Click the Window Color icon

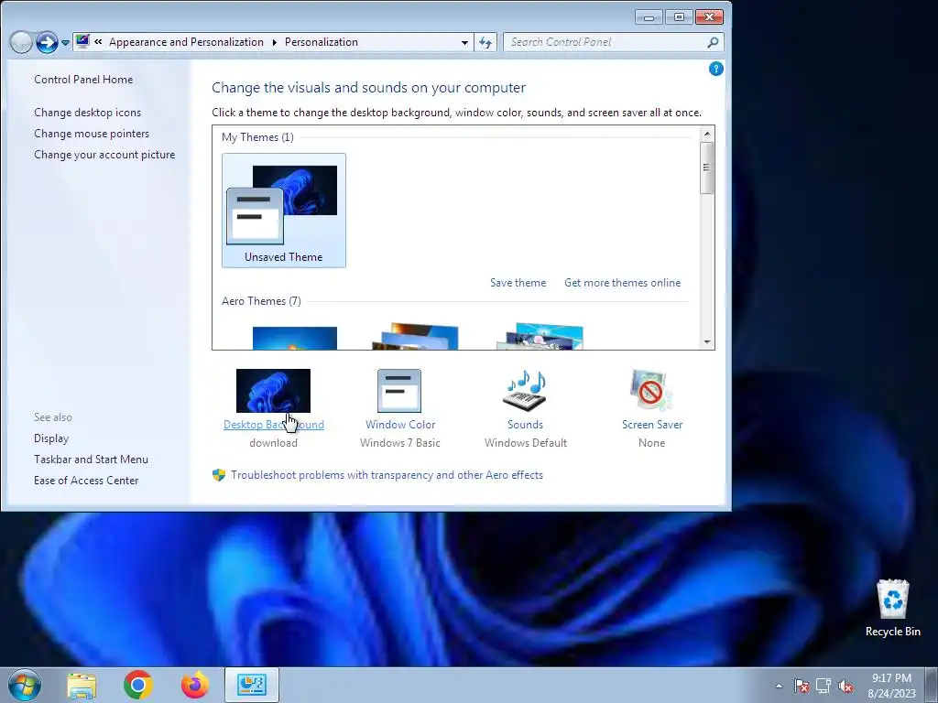[x=399, y=390]
